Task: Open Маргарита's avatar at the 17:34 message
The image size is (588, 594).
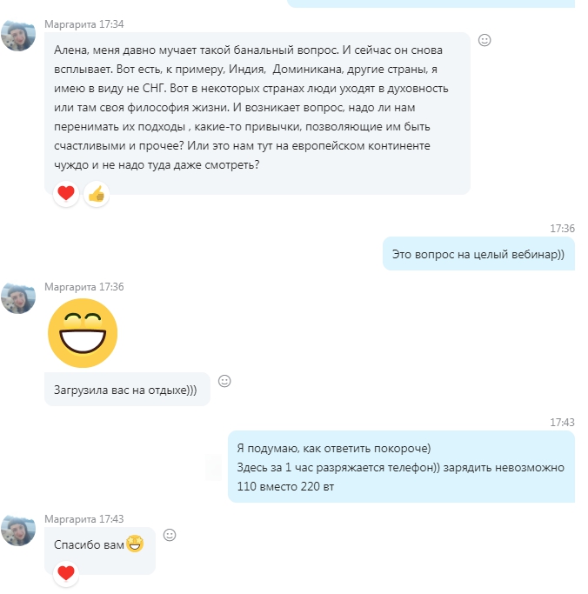Action: 18,36
